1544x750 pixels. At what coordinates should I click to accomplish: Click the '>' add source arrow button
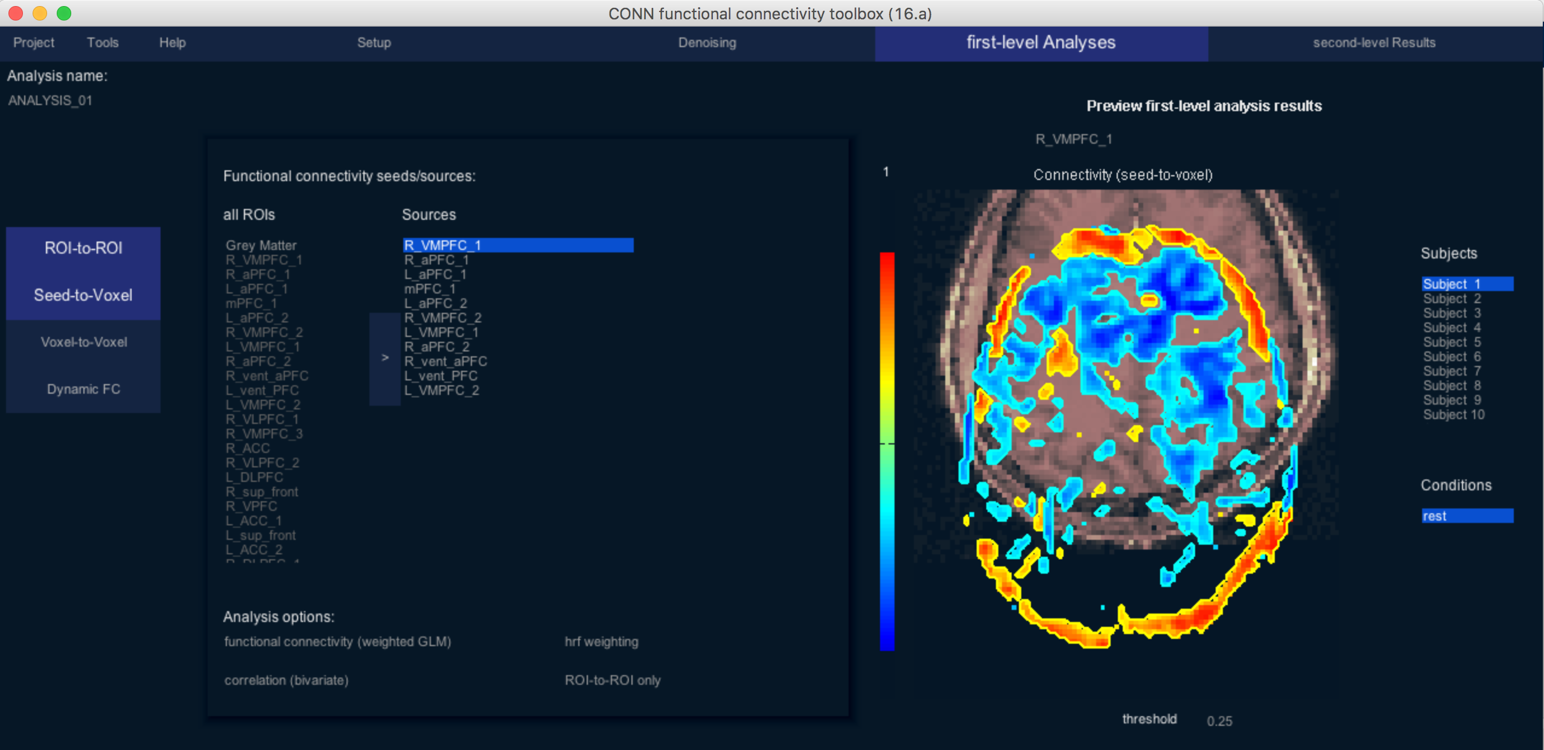(385, 358)
